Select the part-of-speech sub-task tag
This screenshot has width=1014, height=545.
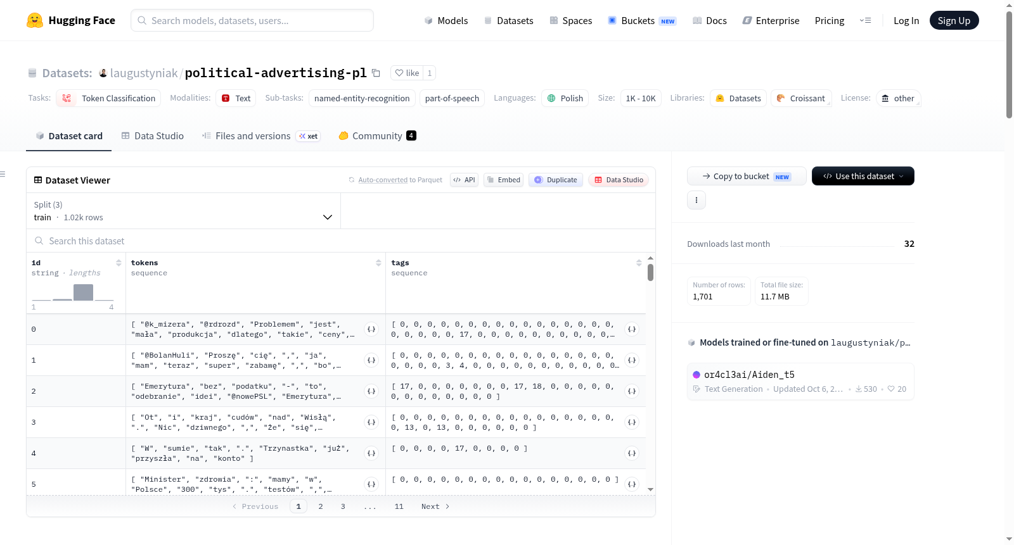(452, 98)
